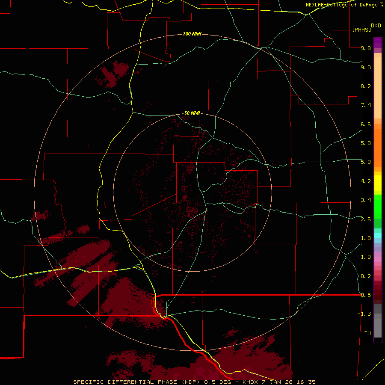385x385 pixels.
Task: Click the KHDX radar site identifier
Action: point(250,382)
